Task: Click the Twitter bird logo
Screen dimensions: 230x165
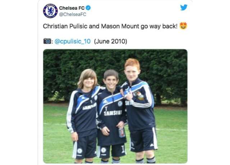Action: pos(184,8)
